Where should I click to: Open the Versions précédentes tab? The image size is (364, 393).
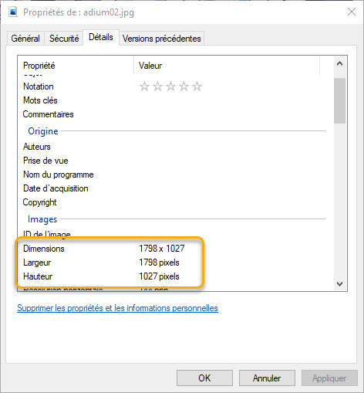pos(162,39)
